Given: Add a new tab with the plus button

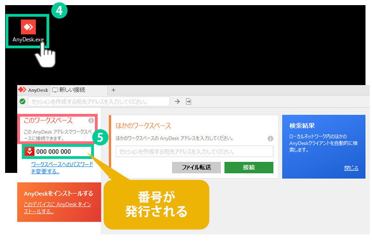Looking at the screenshot, I should click(113, 90).
